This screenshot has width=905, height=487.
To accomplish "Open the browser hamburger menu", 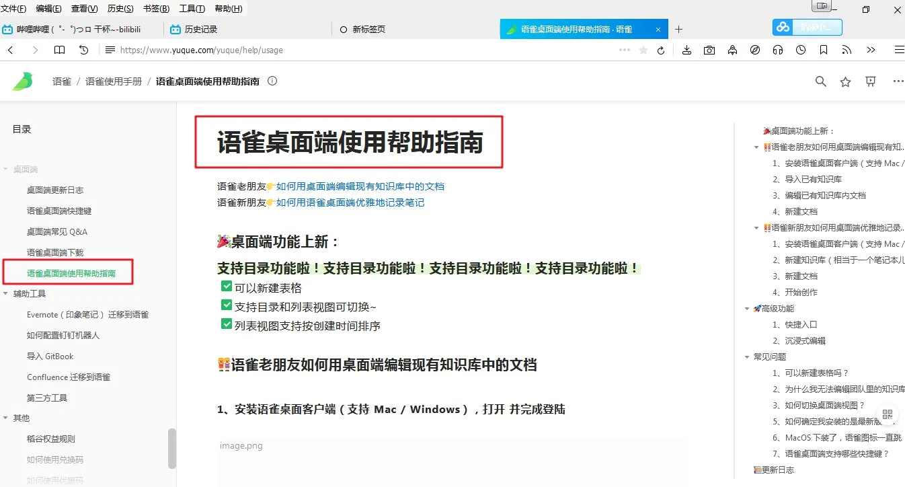I will coord(899,50).
